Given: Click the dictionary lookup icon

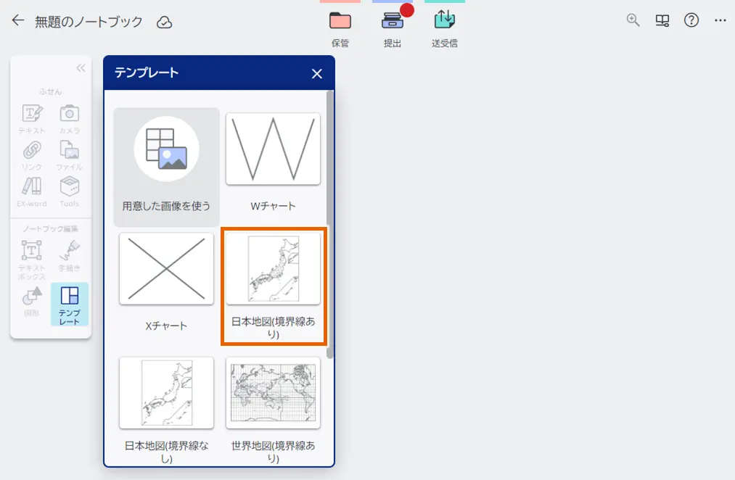Looking at the screenshot, I should (661, 20).
